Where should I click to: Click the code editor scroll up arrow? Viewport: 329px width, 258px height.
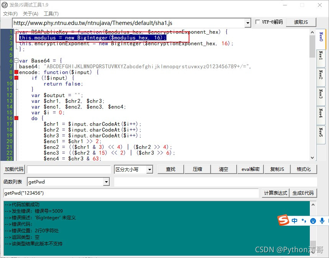tap(312, 32)
